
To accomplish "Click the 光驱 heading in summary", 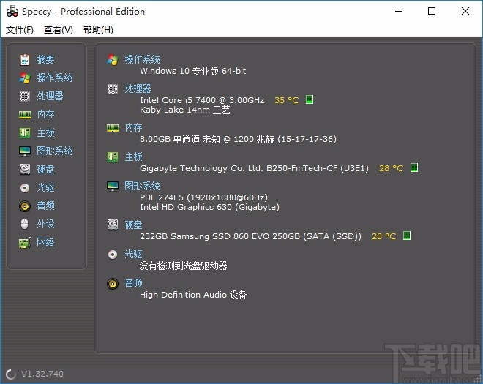I will tap(133, 255).
